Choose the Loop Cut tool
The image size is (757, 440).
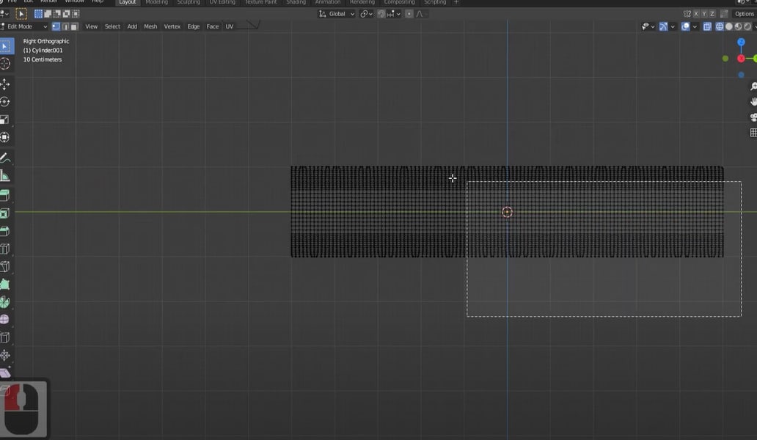pos(5,249)
